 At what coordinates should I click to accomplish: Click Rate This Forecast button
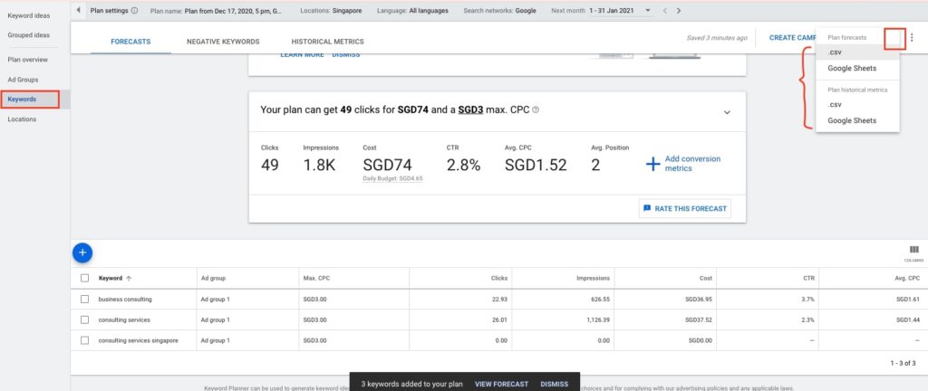[685, 208]
